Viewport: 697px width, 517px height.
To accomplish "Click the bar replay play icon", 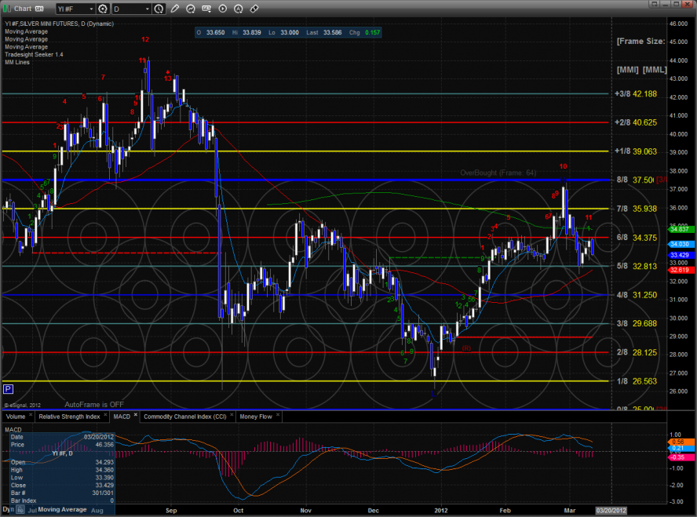I will 222,9.
